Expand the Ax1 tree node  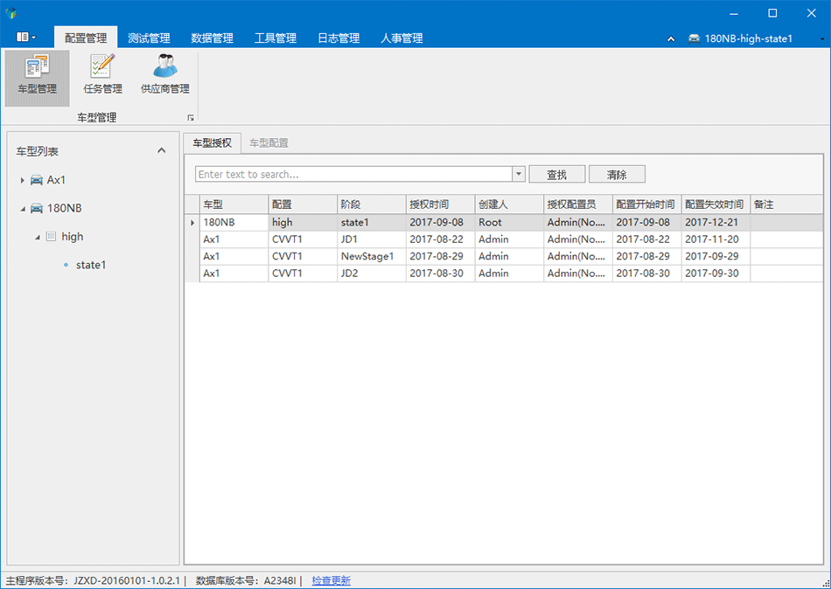tap(22, 180)
